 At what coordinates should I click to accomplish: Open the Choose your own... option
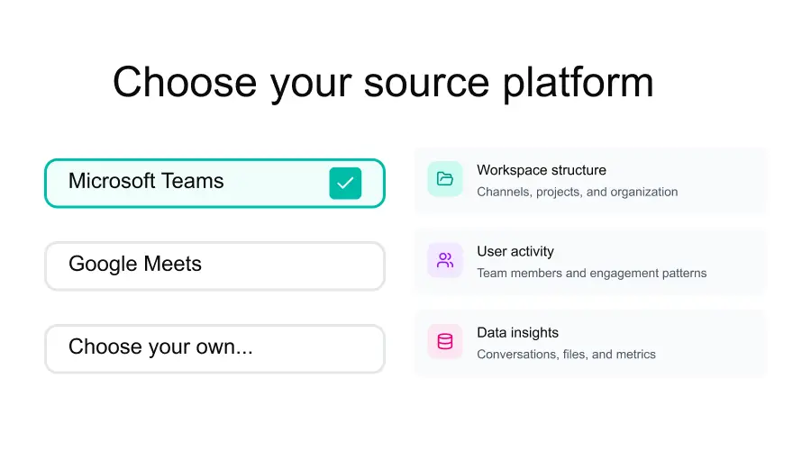(x=214, y=348)
